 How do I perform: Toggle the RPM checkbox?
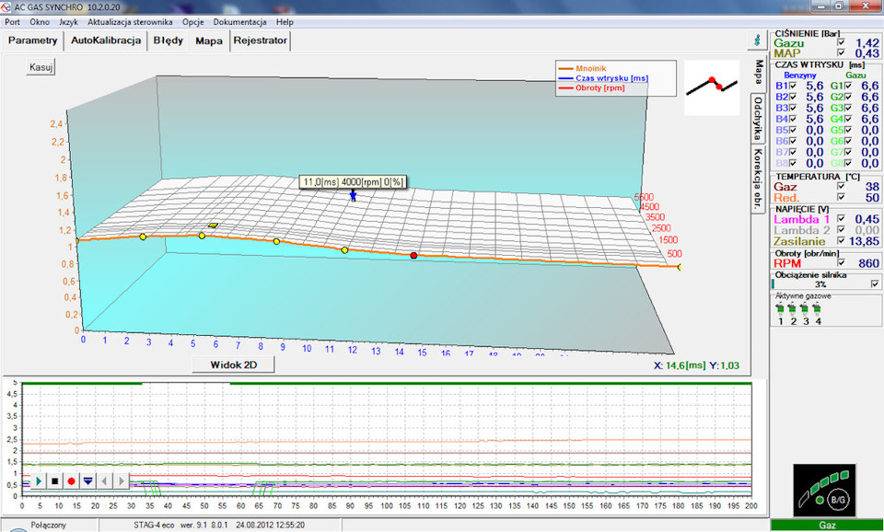[841, 263]
